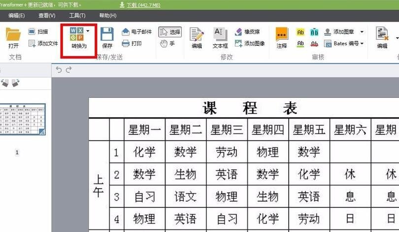Apply strikethrough Ab tool
399x232 pixels.
pyautogui.click(x=314, y=44)
